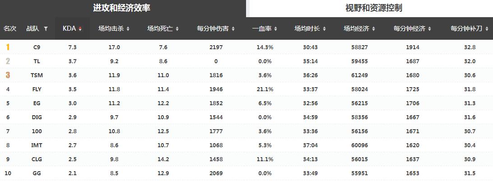Click the 名次 column header
Image resolution: width=493 pixels, height=182 pixels.
point(10,28)
